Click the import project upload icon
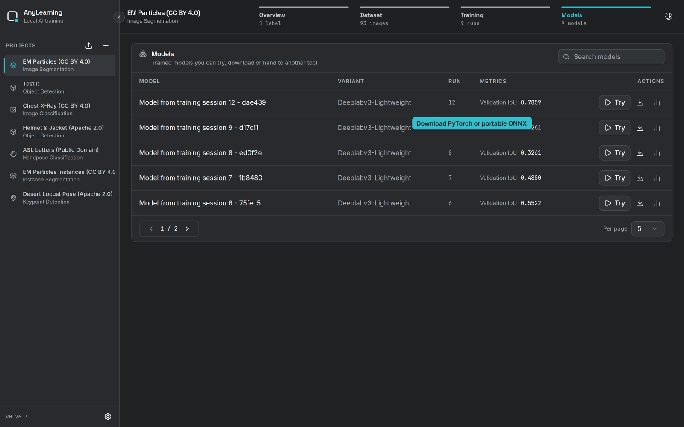The image size is (684, 427). click(x=89, y=45)
